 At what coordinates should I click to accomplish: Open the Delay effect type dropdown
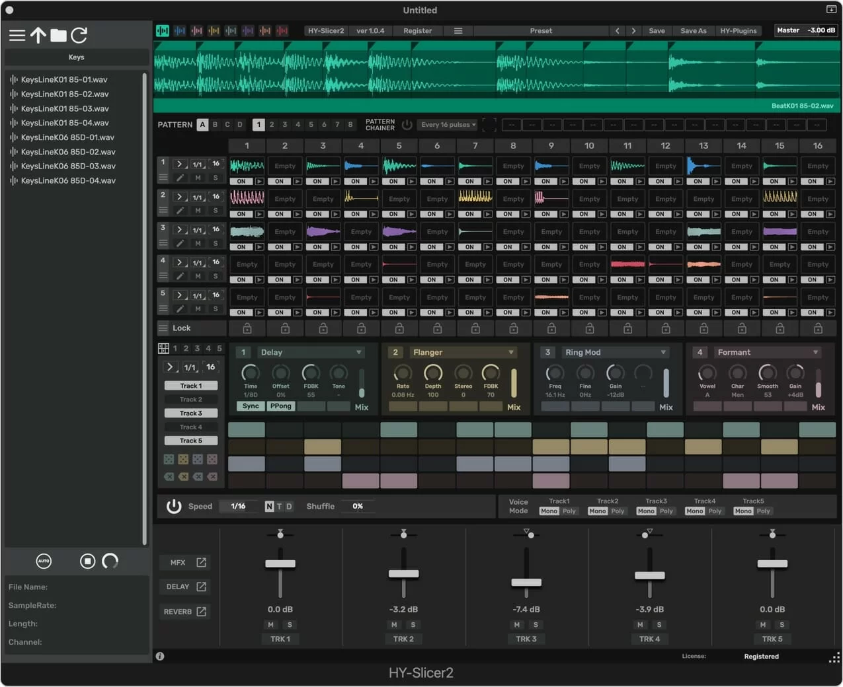[x=311, y=352]
